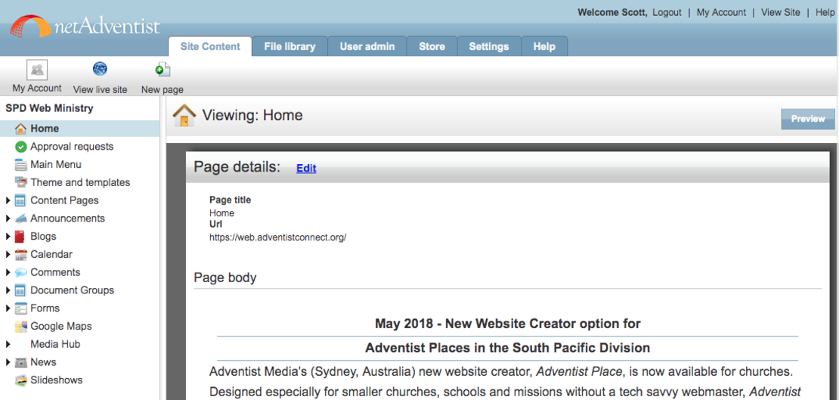The height and width of the screenshot is (400, 839).
Task: Expand the News tree node
Action: click(8, 362)
